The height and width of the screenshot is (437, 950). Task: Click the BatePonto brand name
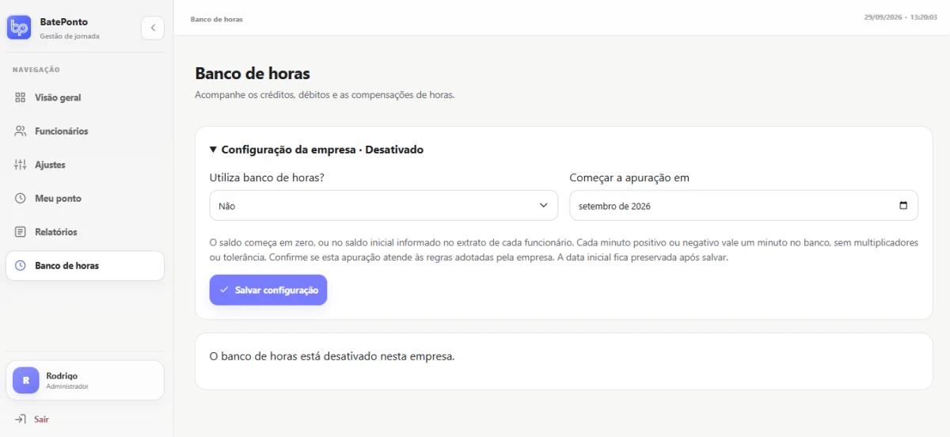click(64, 21)
